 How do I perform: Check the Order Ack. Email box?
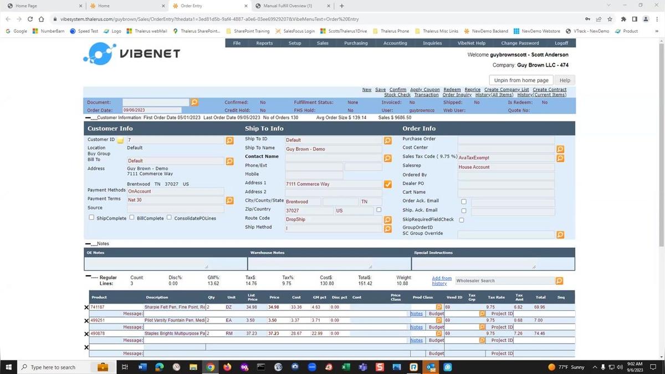[464, 201]
